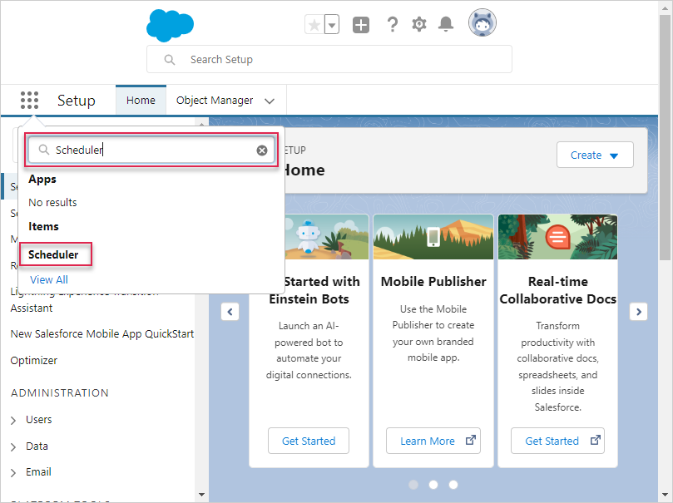This screenshot has width=673, height=503.
Task: Open the notifications bell
Action: click(x=446, y=25)
